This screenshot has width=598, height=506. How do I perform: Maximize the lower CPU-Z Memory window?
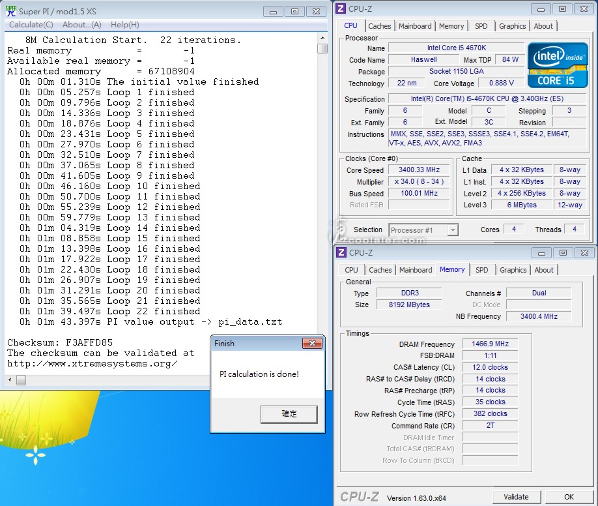pos(563,252)
